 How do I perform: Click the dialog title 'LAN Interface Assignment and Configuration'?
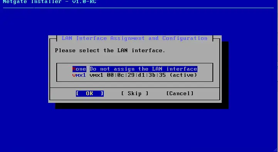click(x=135, y=38)
